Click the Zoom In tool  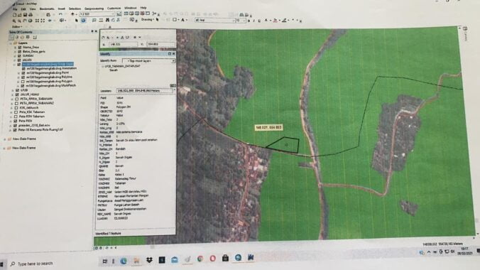coord(14,21)
